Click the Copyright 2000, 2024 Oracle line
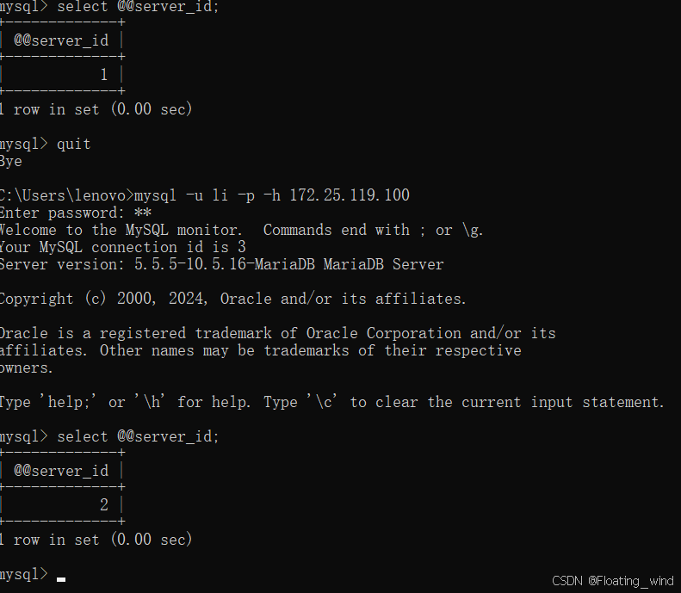This screenshot has height=593, width=681. click(x=232, y=299)
